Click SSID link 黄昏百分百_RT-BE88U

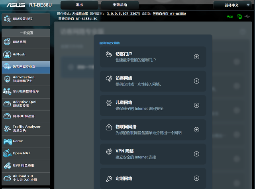coord(169,14)
